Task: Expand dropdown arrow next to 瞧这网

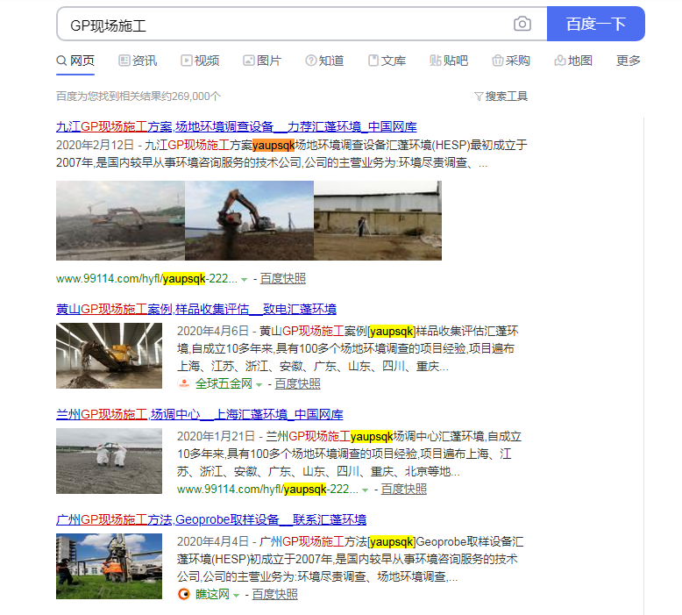Action: click(236, 596)
